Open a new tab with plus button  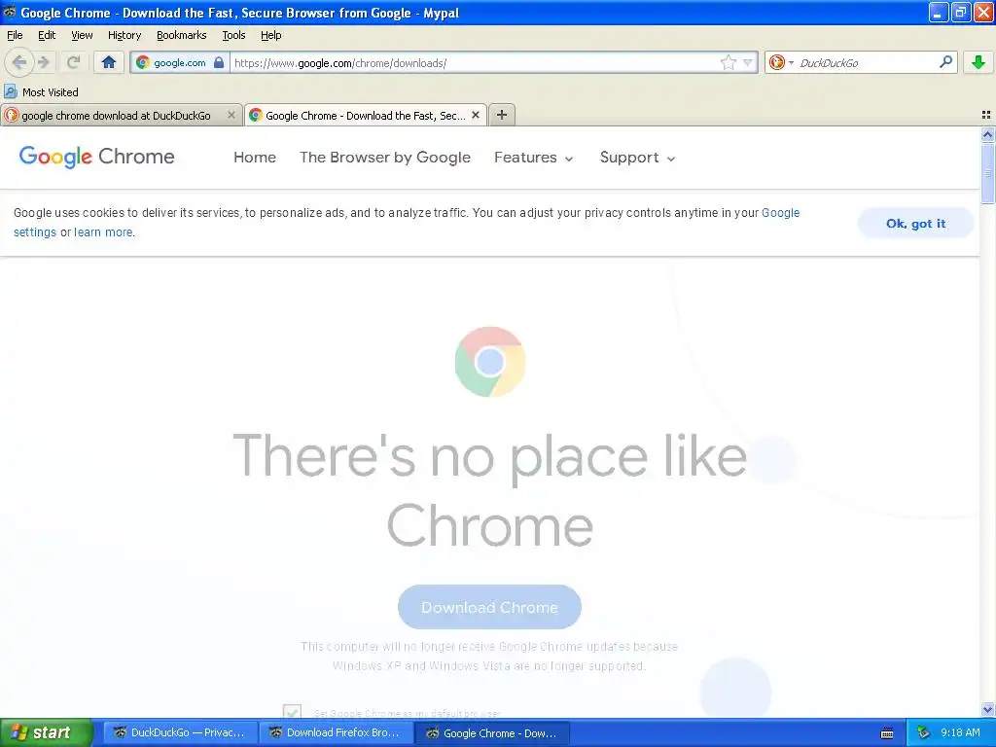tap(502, 115)
